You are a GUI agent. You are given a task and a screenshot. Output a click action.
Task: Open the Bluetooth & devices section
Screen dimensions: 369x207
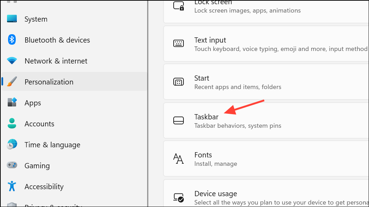coord(57,40)
